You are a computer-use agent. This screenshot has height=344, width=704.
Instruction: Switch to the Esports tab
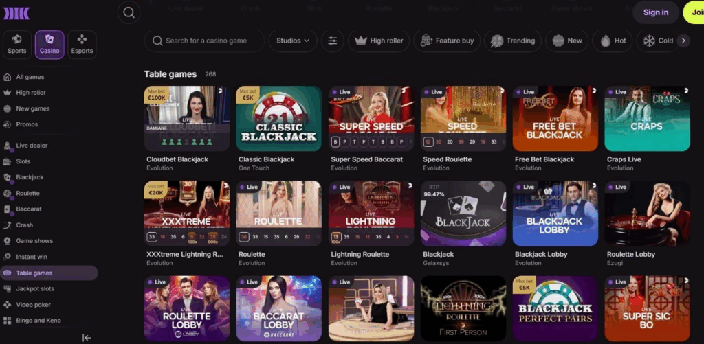pyautogui.click(x=82, y=45)
